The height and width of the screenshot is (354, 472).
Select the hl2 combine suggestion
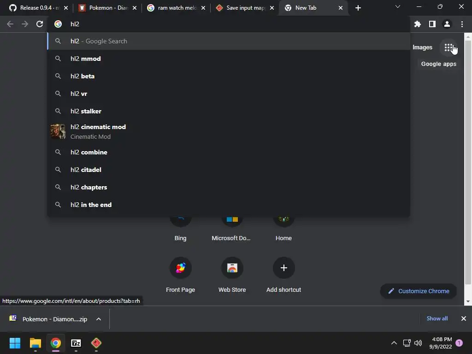tap(229, 152)
